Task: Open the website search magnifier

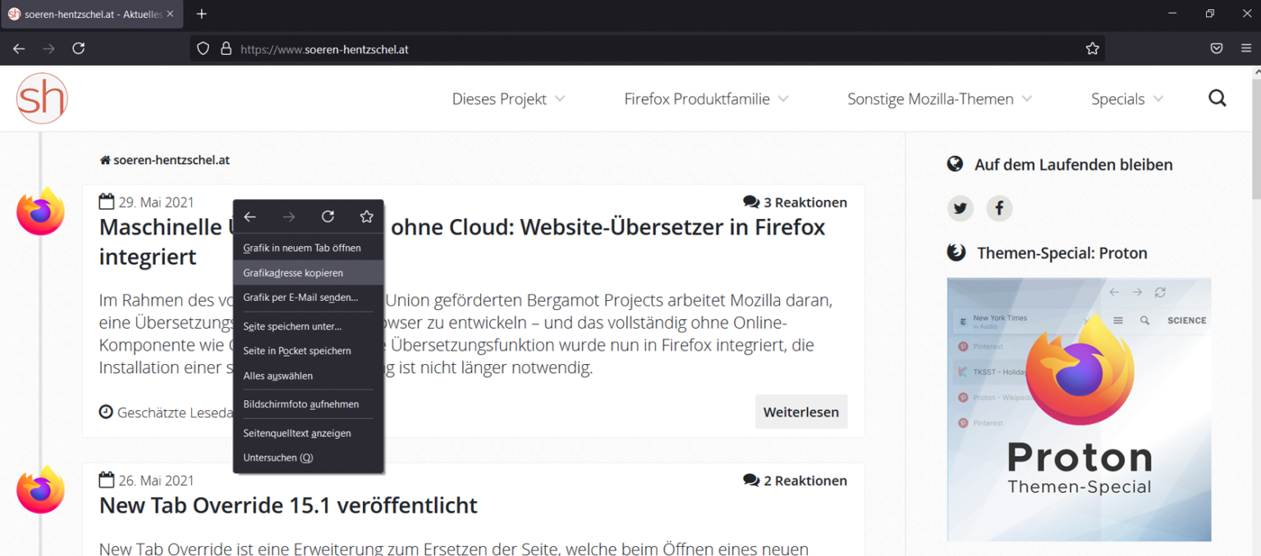Action: [x=1217, y=98]
